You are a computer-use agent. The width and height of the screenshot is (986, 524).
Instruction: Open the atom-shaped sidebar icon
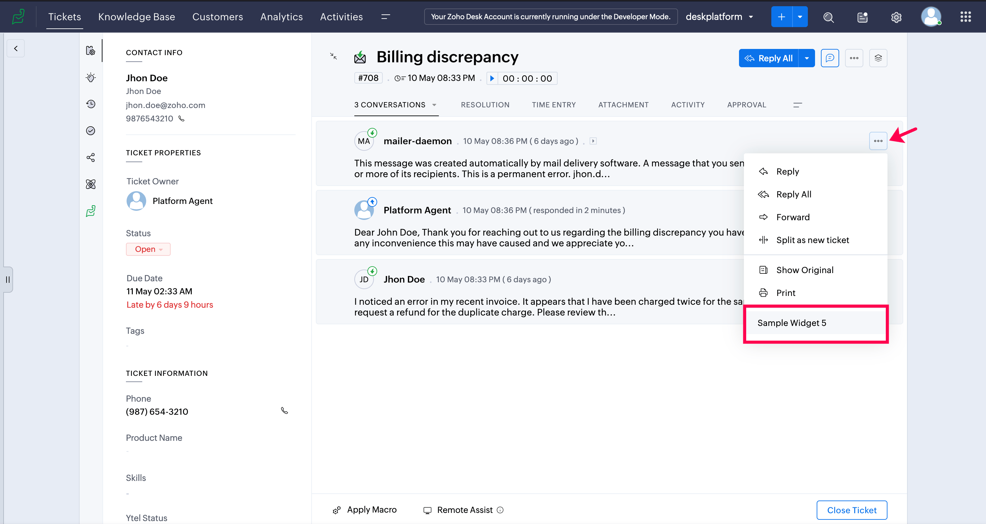coord(91,184)
